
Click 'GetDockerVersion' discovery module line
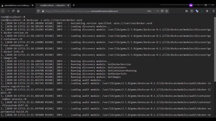pos(66,64)
